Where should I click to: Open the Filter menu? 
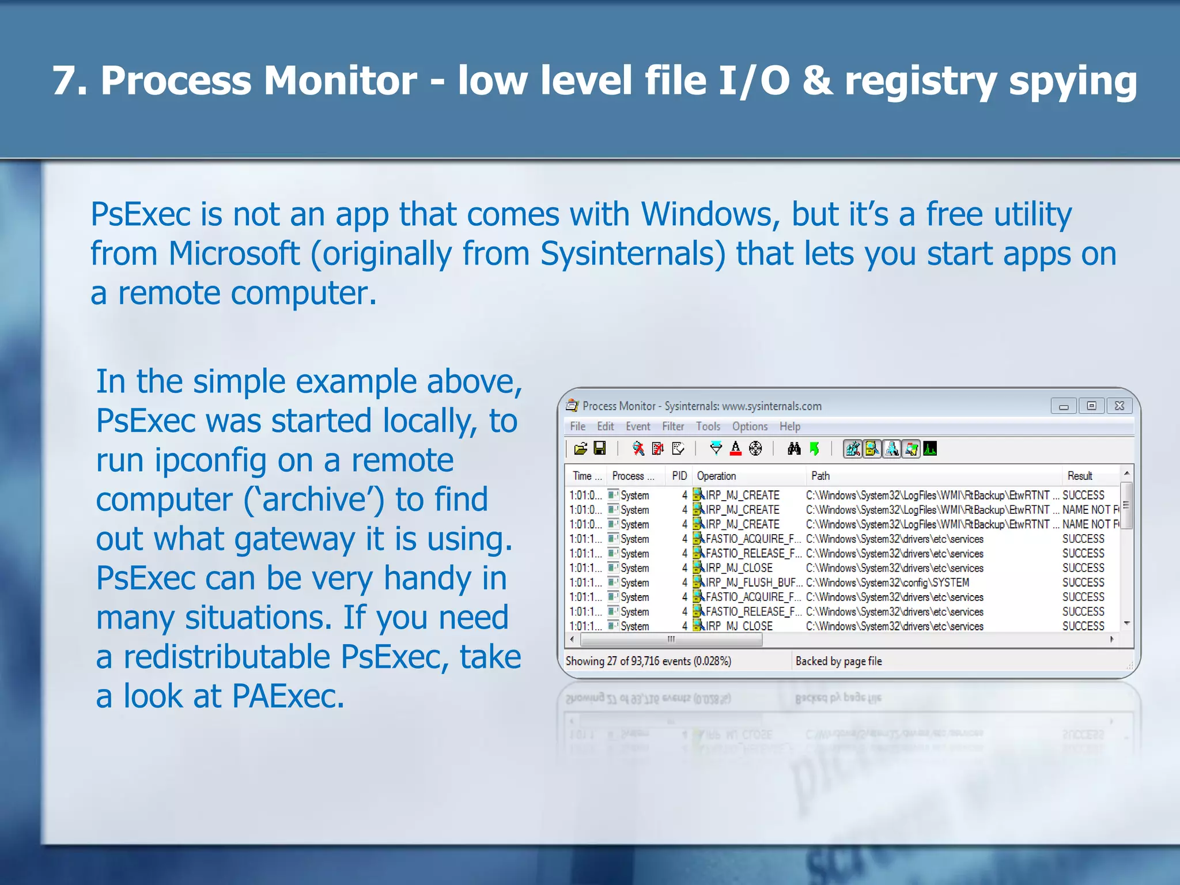(x=673, y=426)
